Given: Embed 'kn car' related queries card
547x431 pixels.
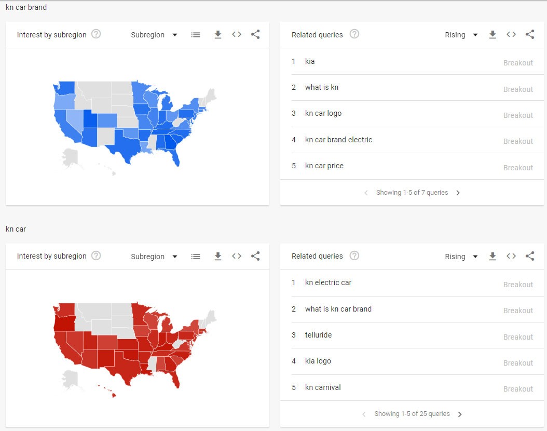Looking at the screenshot, I should (511, 256).
